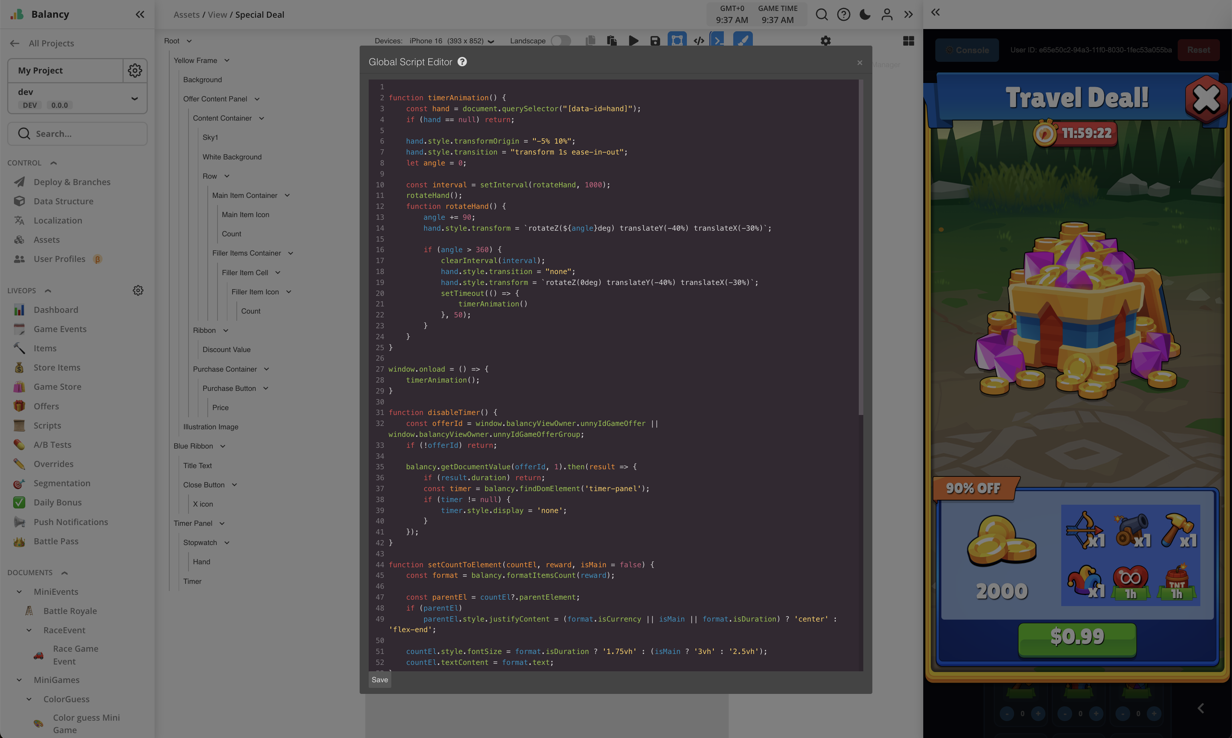Open Offers in the sidebar
1232x738 pixels.
tap(46, 406)
